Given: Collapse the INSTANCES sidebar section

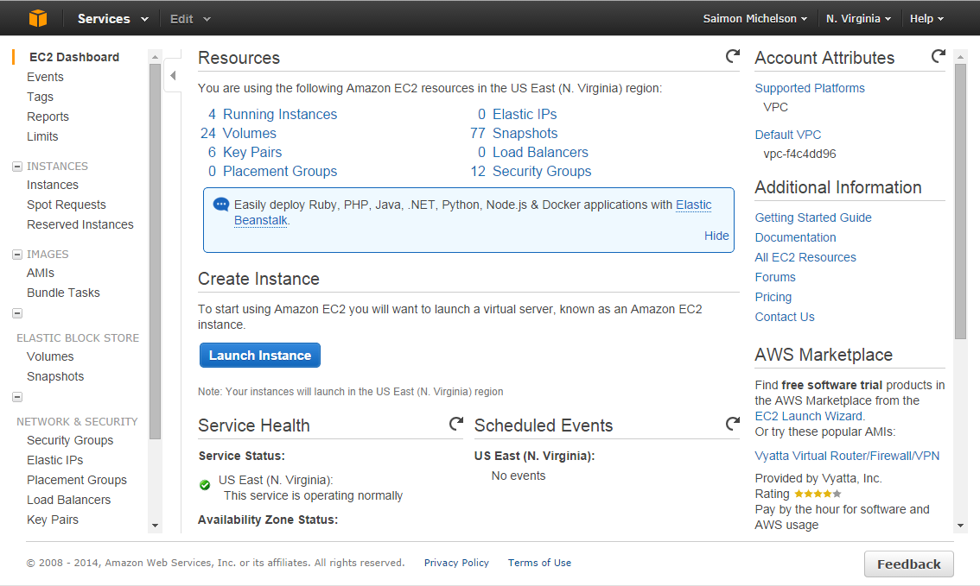Looking at the screenshot, I should pos(17,167).
